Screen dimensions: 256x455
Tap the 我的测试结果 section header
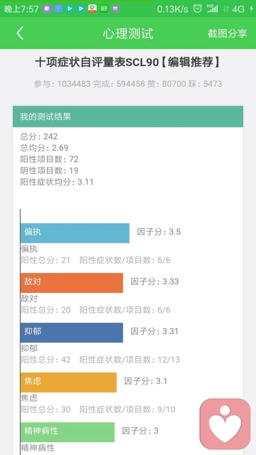click(x=128, y=117)
